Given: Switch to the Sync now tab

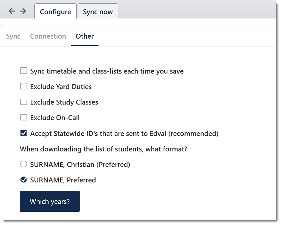Looking at the screenshot, I should point(98,12).
